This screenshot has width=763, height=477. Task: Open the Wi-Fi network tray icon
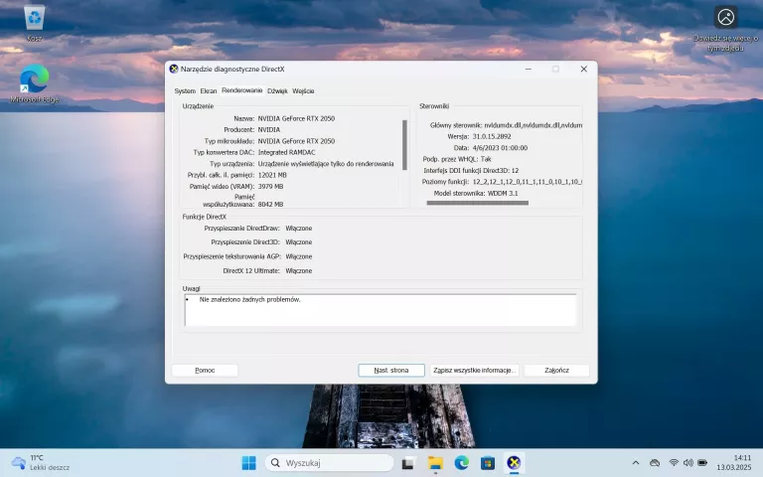point(674,463)
